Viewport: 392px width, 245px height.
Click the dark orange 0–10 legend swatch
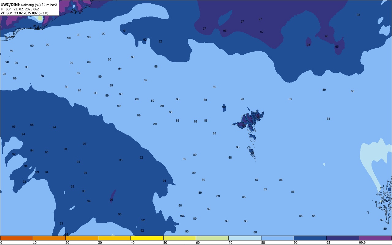(x=17, y=238)
